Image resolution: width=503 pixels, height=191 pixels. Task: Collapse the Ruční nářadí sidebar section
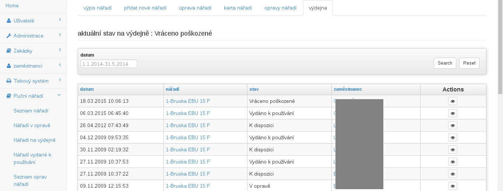point(33,96)
